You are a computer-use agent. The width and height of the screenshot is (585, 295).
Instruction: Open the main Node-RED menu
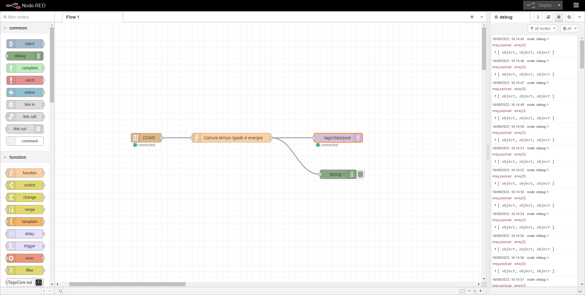(576, 5)
